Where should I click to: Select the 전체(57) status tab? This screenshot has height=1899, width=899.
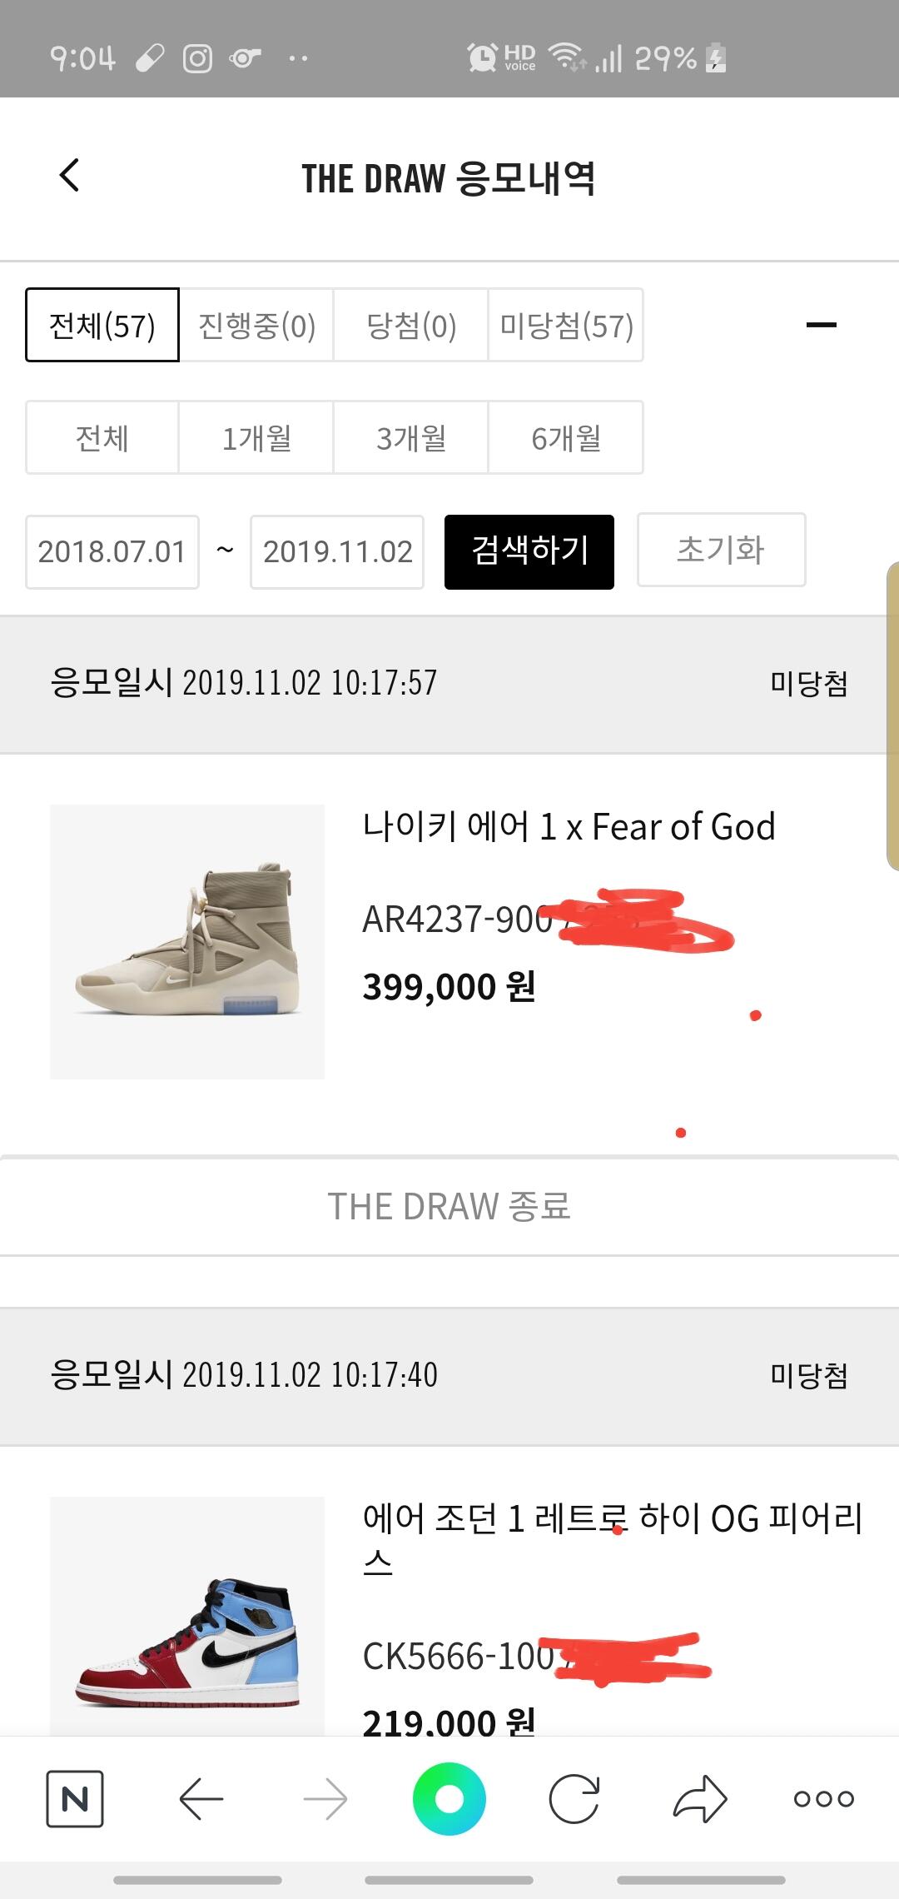(102, 325)
